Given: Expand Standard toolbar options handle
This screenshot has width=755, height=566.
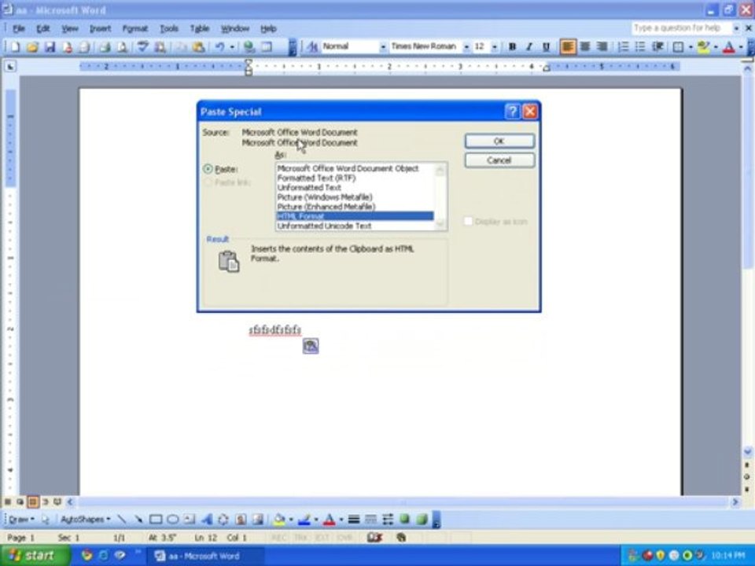Looking at the screenshot, I should pos(292,46).
